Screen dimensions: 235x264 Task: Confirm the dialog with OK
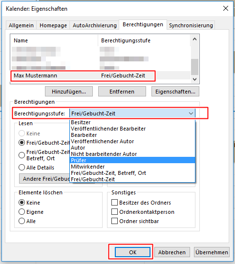click(x=132, y=252)
